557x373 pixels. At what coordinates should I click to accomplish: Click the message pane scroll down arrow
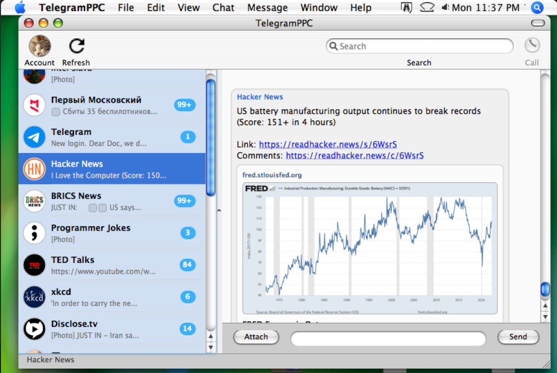(545, 317)
